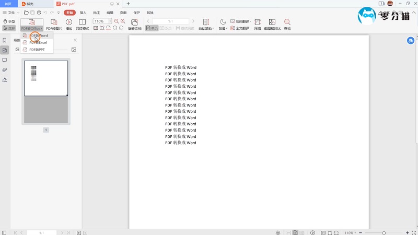Click the zoom in magnifier icon

pyautogui.click(x=123, y=21)
